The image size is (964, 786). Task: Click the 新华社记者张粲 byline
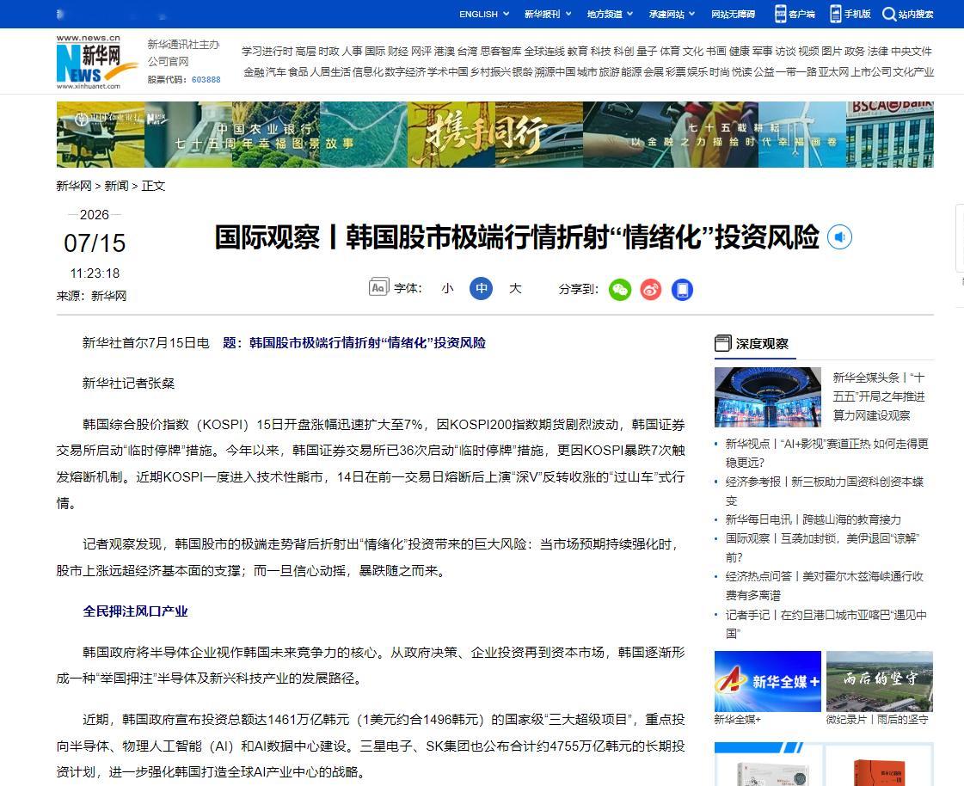128,384
